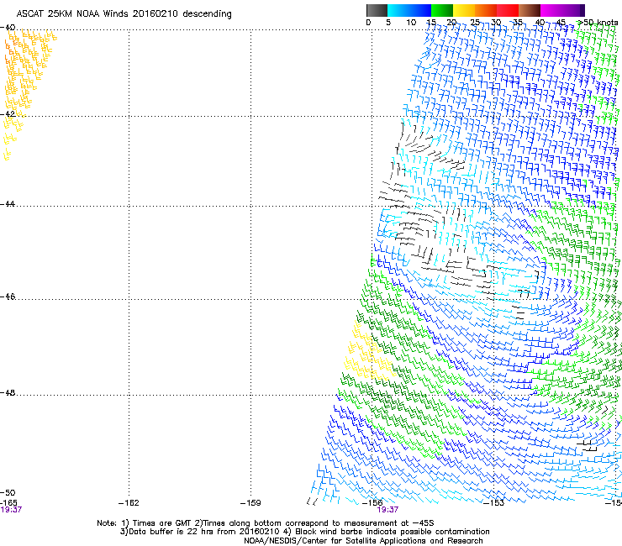This screenshot has height=546, width=622.
Task: Click the NOAA/NESDIS credit line
Action: tap(363, 540)
